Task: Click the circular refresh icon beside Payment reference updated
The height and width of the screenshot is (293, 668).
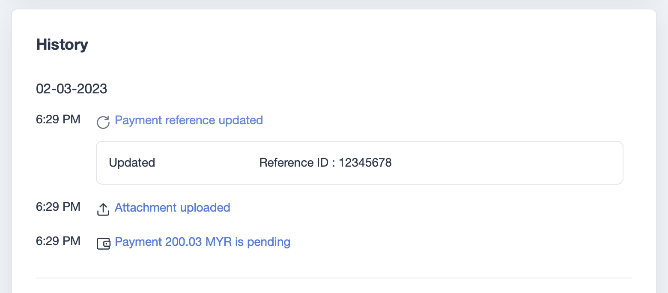Action: click(103, 123)
